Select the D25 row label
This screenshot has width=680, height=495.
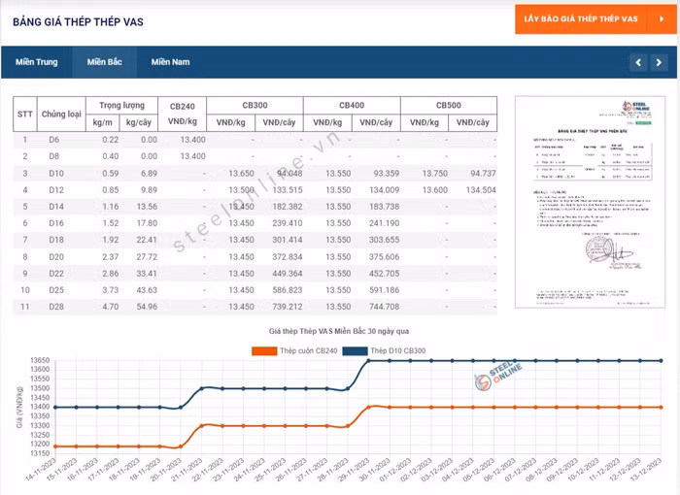coord(56,290)
